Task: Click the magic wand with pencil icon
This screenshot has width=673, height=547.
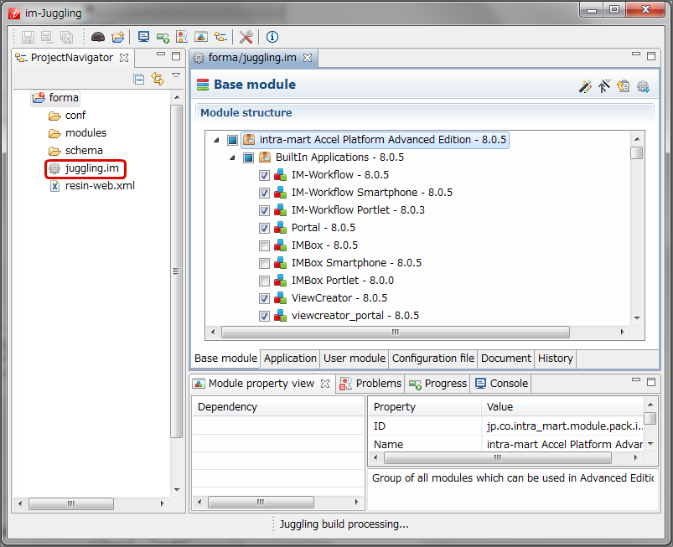Action: 586,86
